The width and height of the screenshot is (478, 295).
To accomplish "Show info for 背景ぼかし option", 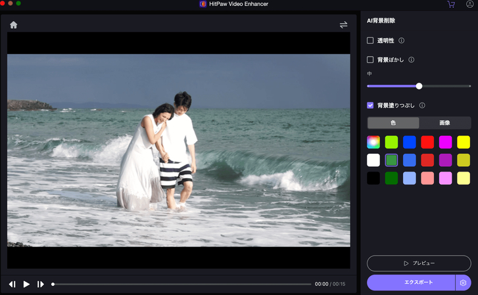I will [x=411, y=60].
